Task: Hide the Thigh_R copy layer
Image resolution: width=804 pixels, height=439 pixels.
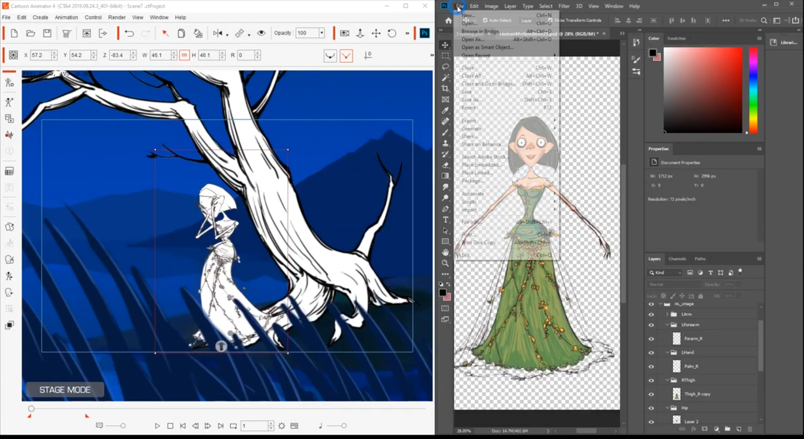Action: click(651, 394)
